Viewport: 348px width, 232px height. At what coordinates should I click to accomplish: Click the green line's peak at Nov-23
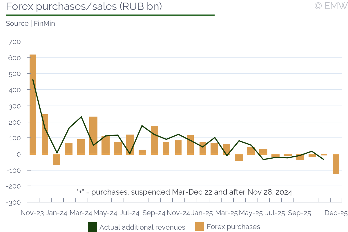[x=33, y=79]
